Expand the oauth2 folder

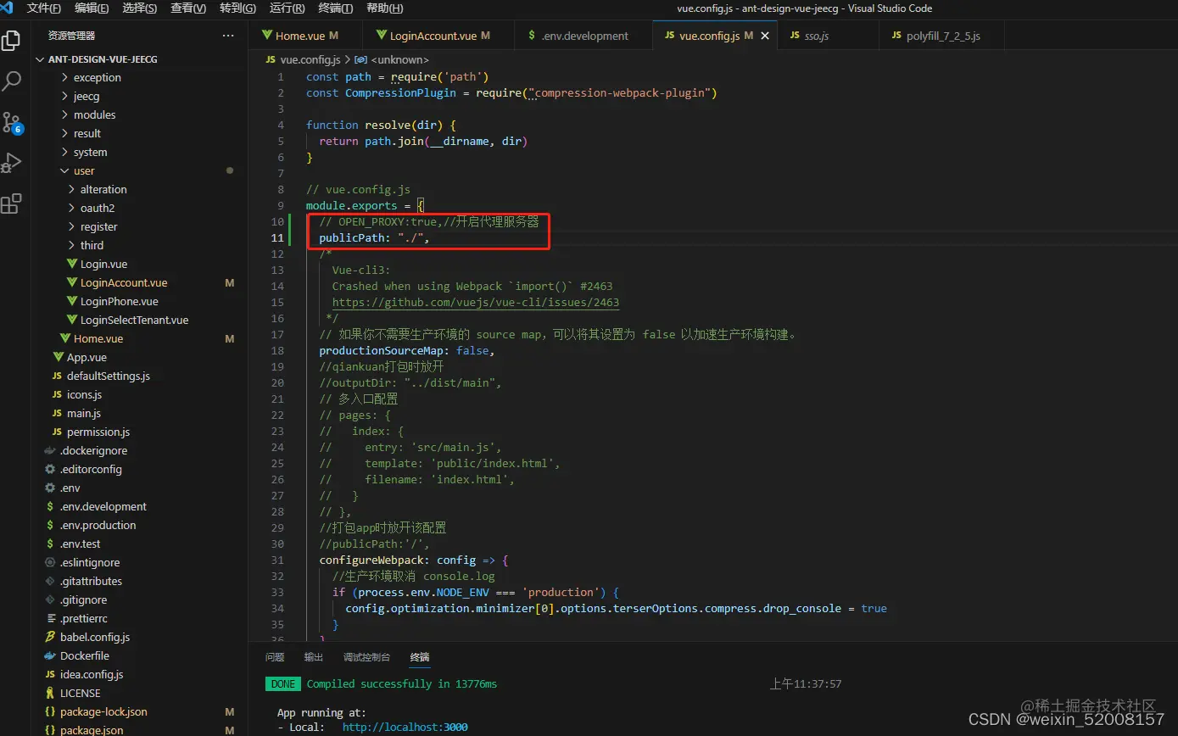[72, 208]
